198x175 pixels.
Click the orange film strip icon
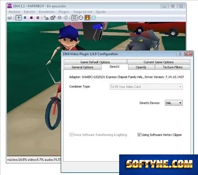tap(87, 18)
